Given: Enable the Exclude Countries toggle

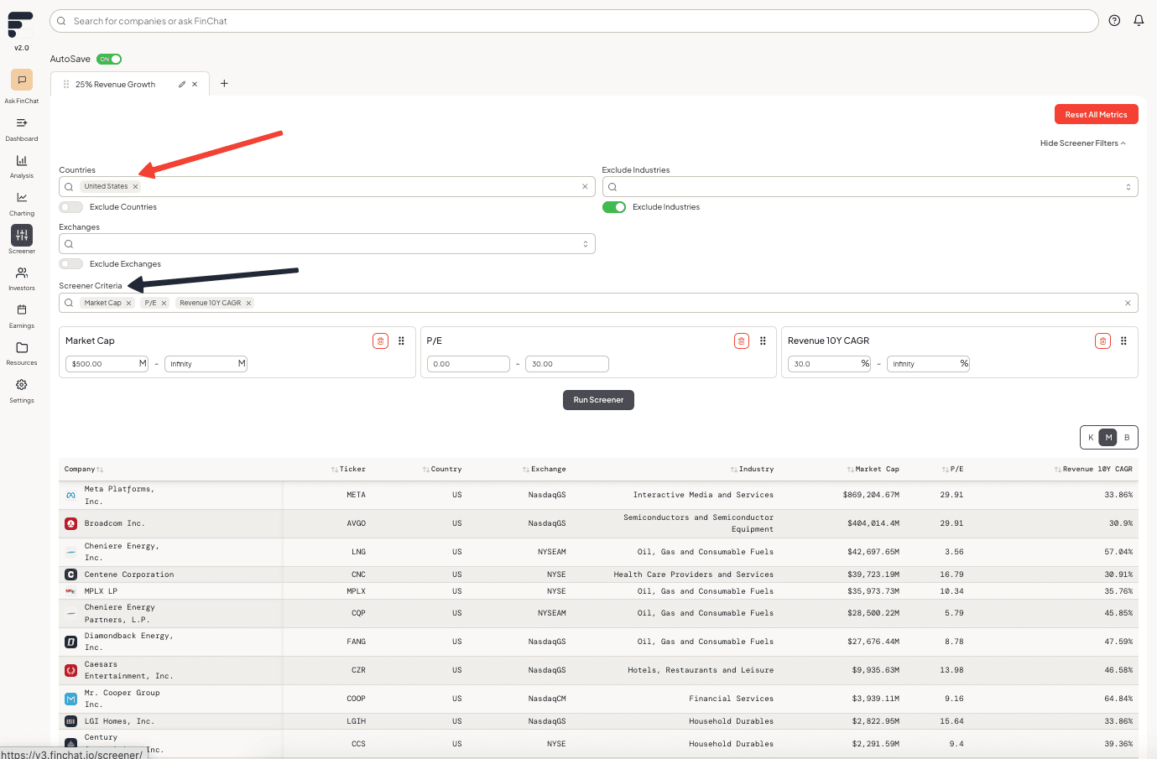Looking at the screenshot, I should pyautogui.click(x=71, y=207).
